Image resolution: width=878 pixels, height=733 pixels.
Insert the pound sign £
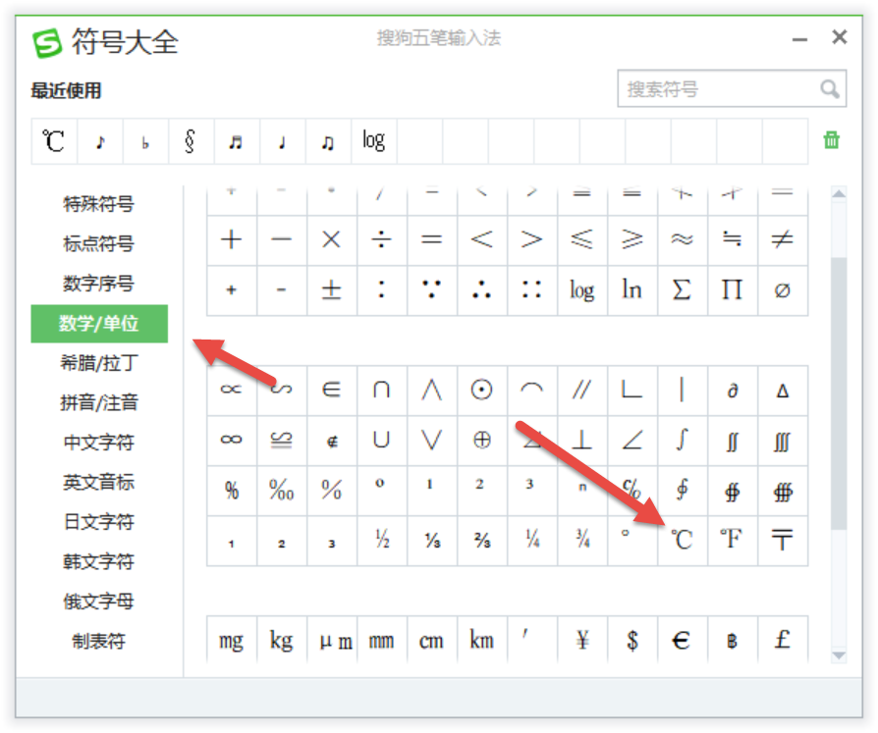tap(783, 640)
